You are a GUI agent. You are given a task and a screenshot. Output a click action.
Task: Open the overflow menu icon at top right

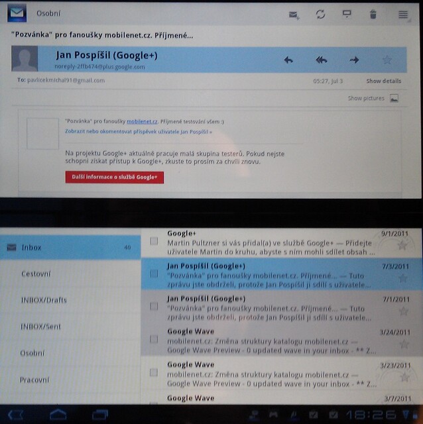pos(403,15)
